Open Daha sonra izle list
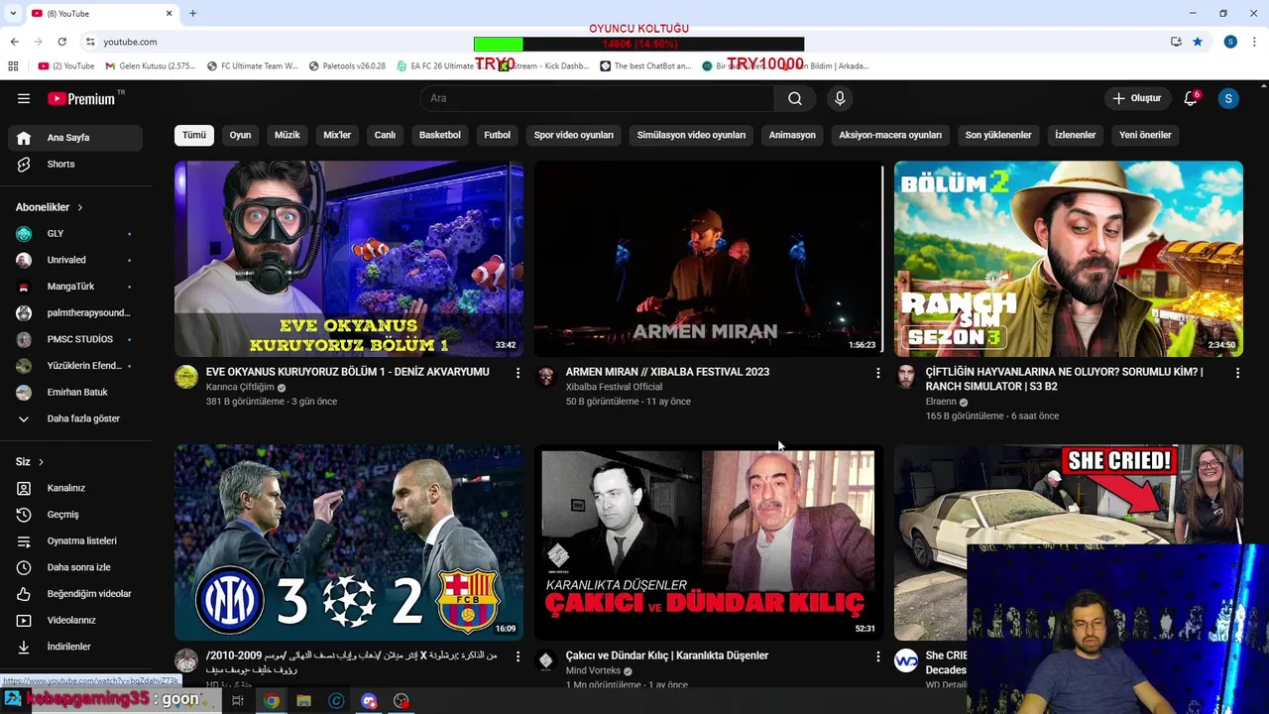 coord(75,567)
